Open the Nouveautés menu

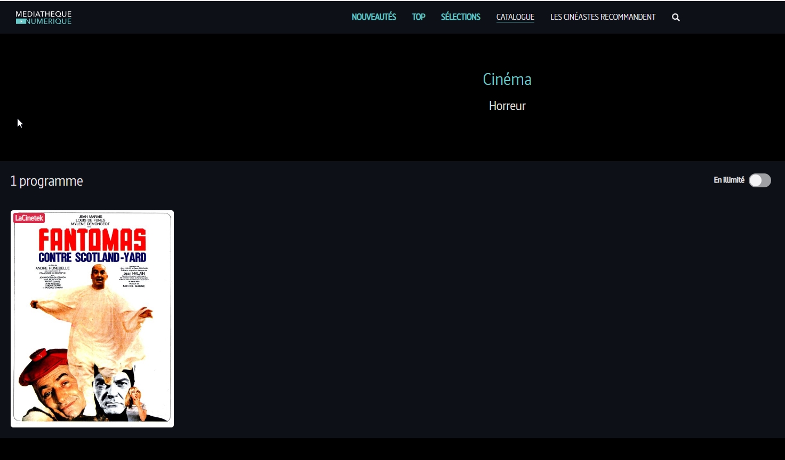point(374,17)
